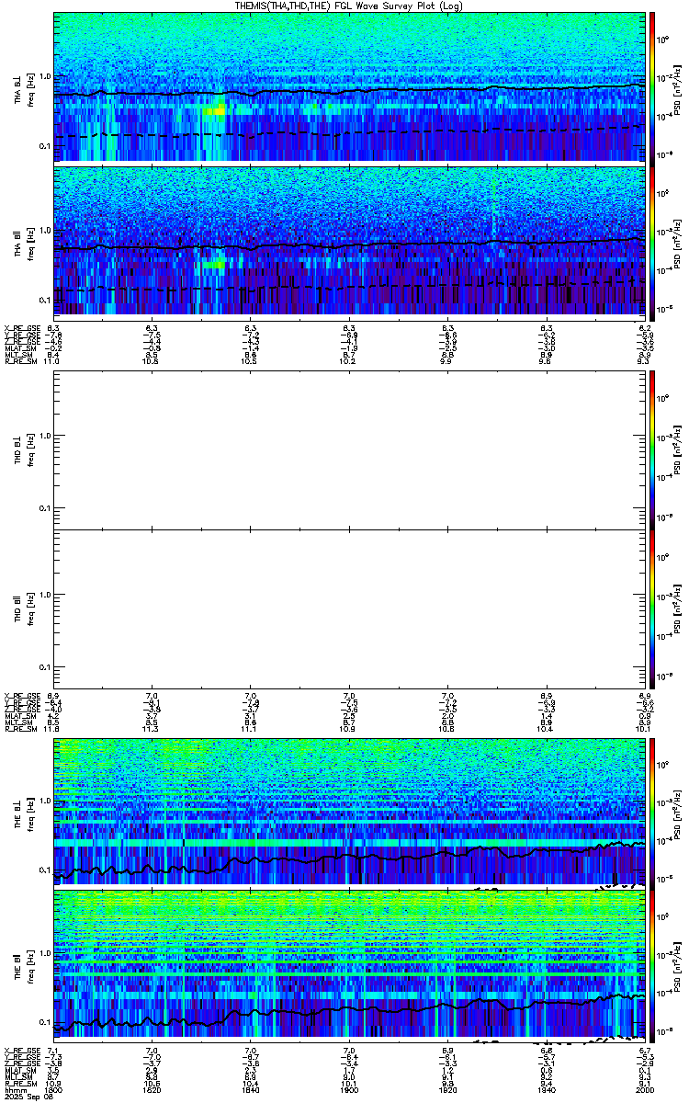The width and height of the screenshot is (689, 1103).
Task: Click the 1900 time tick label
Action: [349, 1091]
